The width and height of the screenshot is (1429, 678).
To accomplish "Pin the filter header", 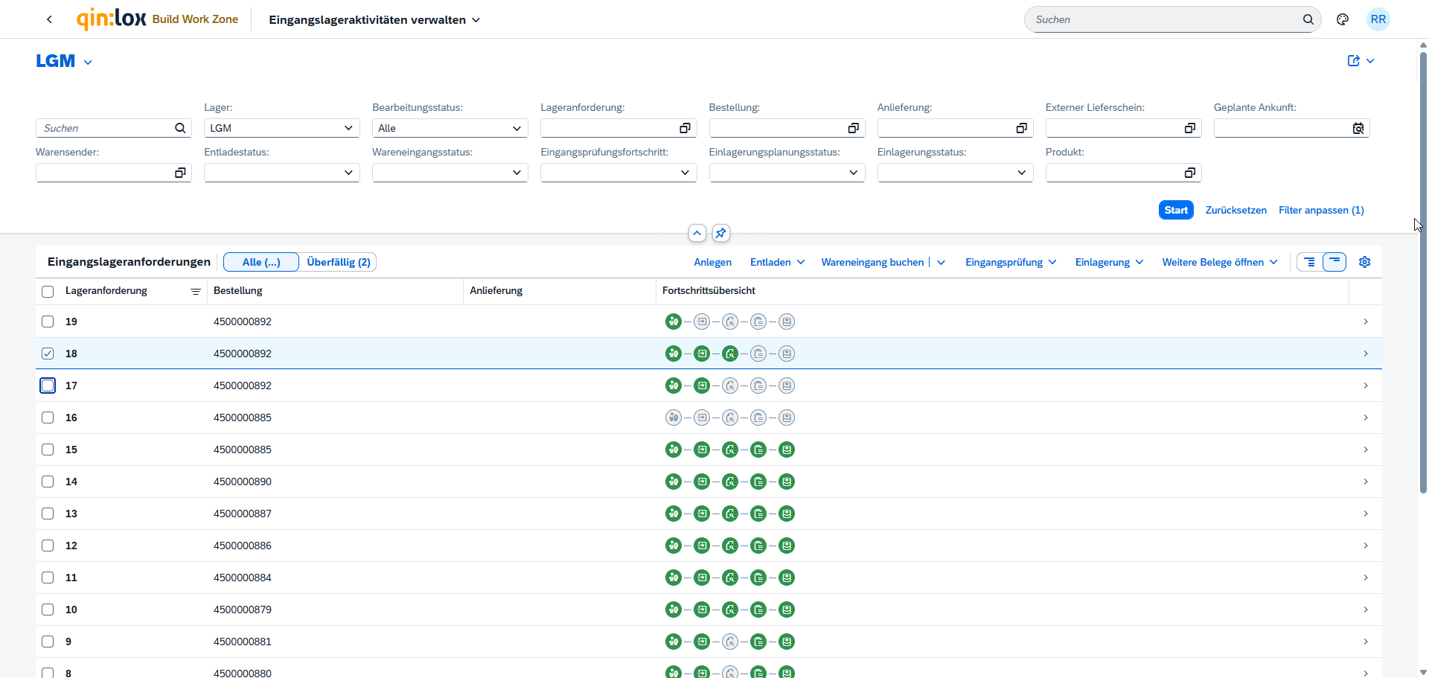I will (x=720, y=233).
